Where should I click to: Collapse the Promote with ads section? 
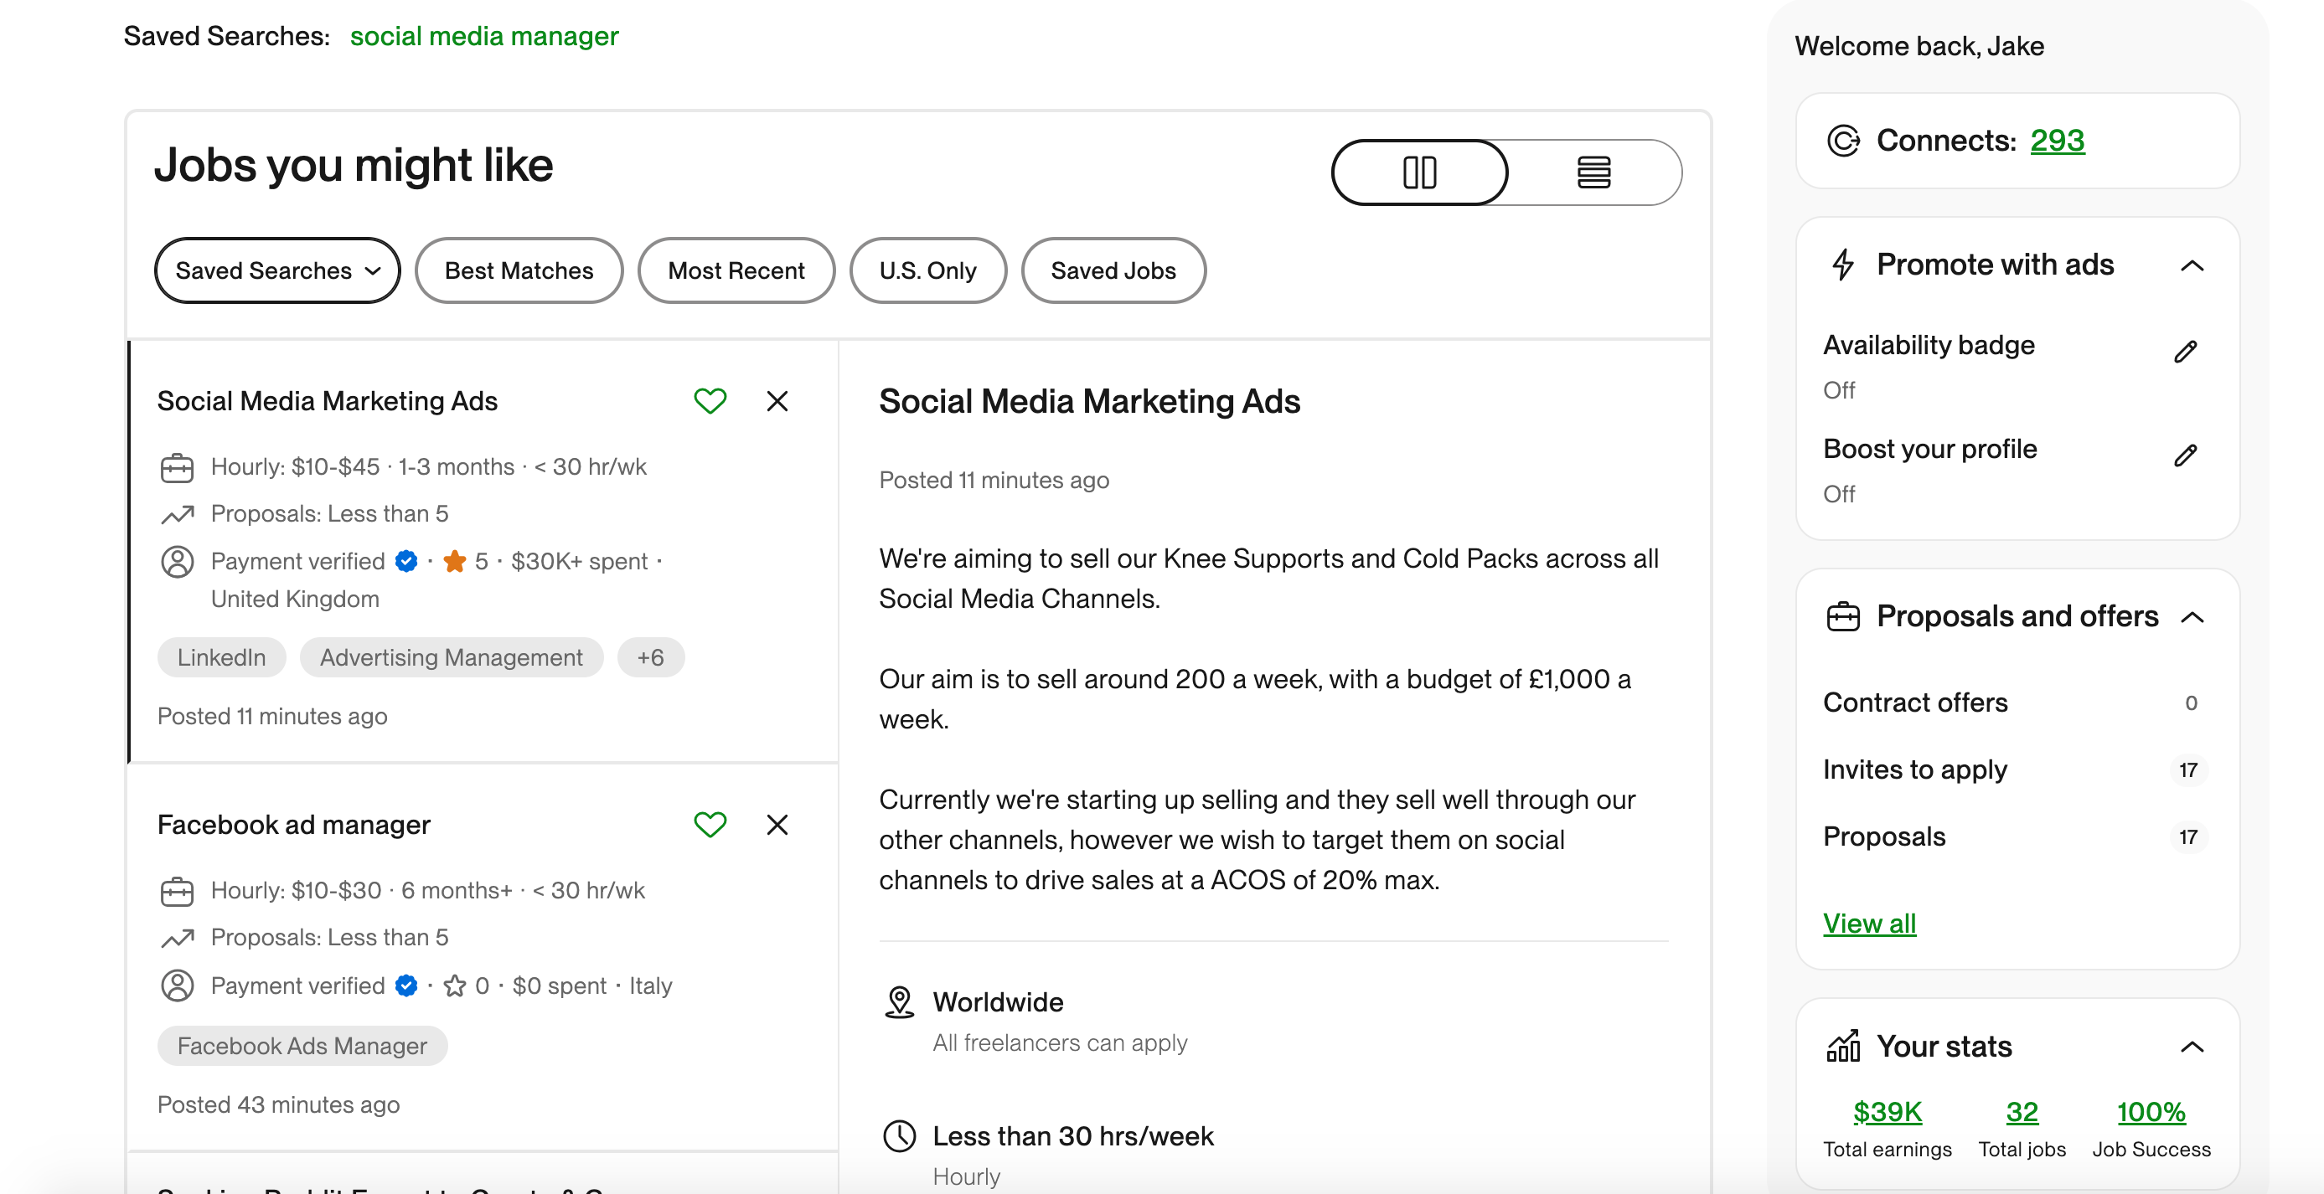pyautogui.click(x=2194, y=265)
